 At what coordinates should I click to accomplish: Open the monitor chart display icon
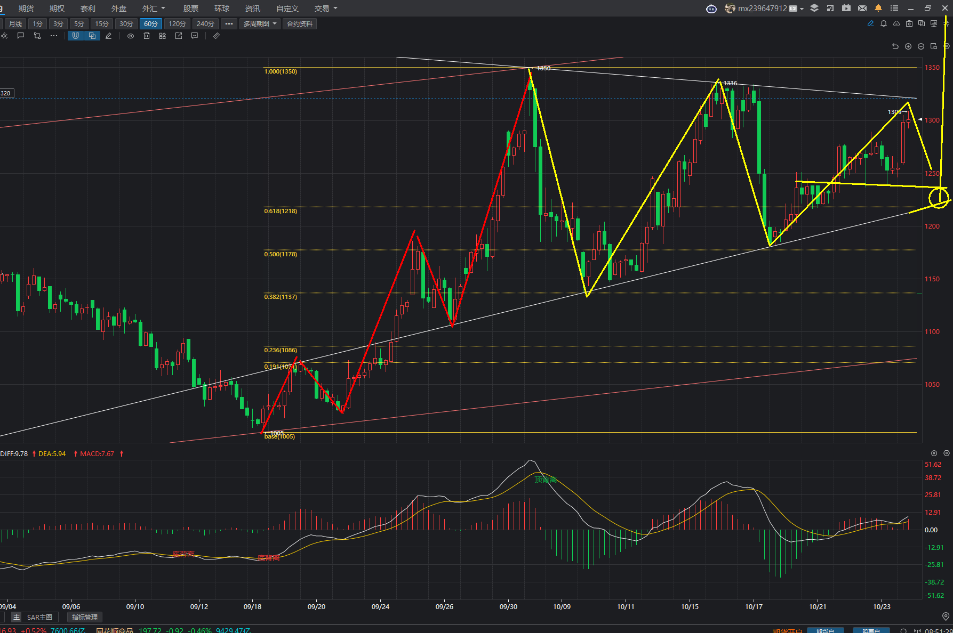point(934,23)
